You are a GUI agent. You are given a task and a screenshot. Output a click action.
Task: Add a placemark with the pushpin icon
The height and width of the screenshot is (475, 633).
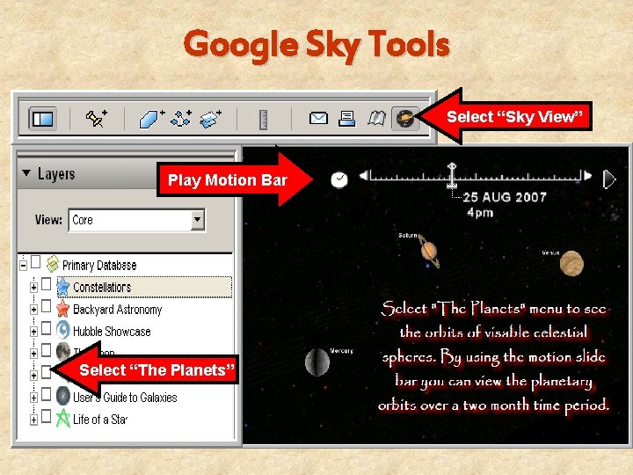96,119
